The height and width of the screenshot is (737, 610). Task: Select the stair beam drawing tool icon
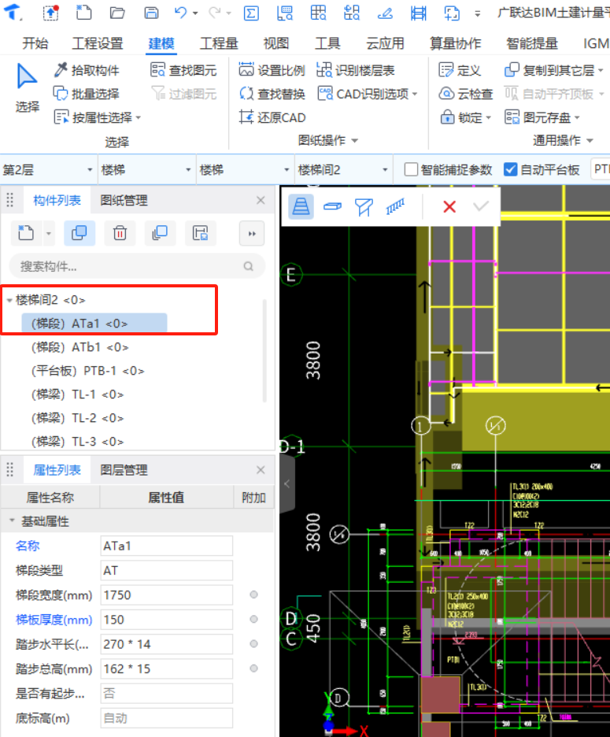click(x=364, y=206)
